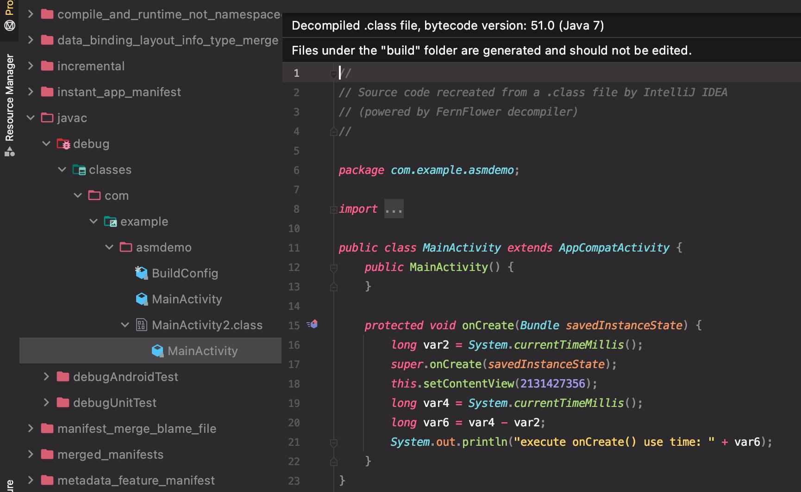
Task: Click the build folder generated files warning banner
Action: tap(542, 50)
